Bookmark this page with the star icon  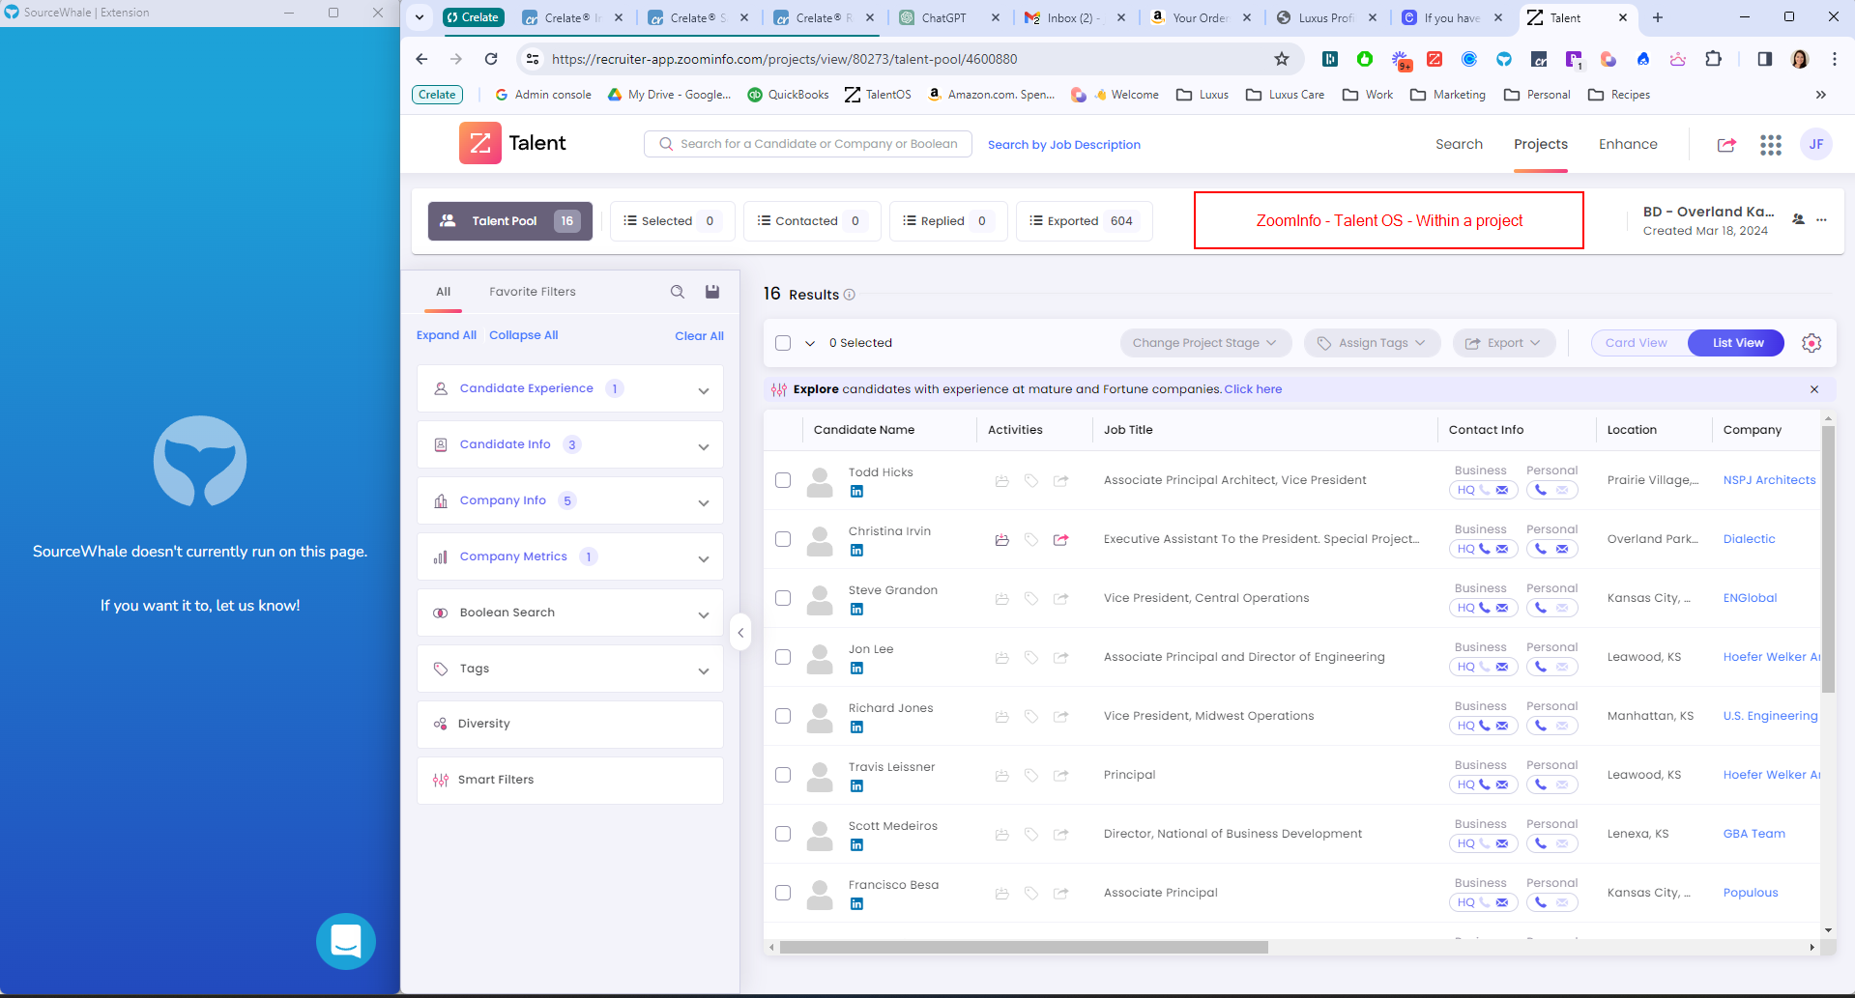(x=1282, y=59)
